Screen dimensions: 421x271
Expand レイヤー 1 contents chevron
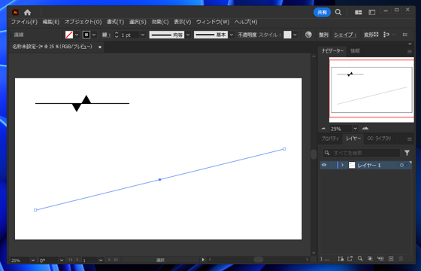[342, 165]
